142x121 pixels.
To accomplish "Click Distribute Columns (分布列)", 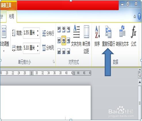I will pyautogui.click(x=48, y=48).
